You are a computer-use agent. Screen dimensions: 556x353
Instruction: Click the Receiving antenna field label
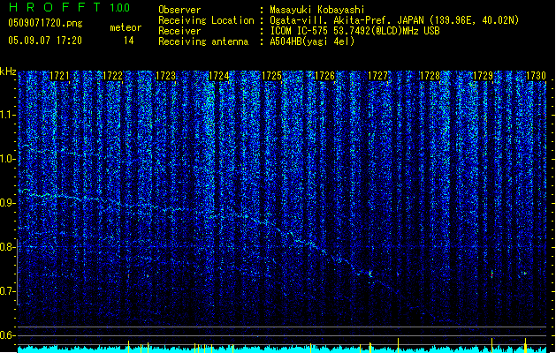203,41
